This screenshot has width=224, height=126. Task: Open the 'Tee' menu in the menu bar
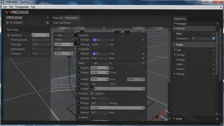point(11,7)
